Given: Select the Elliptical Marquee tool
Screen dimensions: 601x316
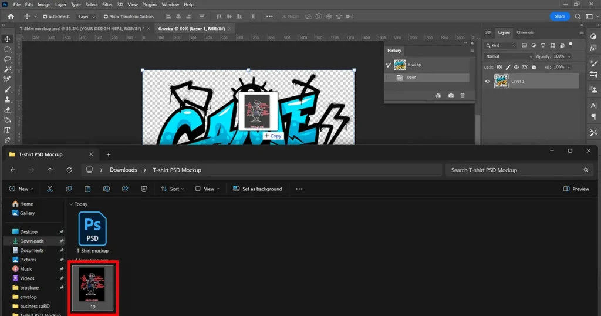Looking at the screenshot, I should pyautogui.click(x=7, y=49).
